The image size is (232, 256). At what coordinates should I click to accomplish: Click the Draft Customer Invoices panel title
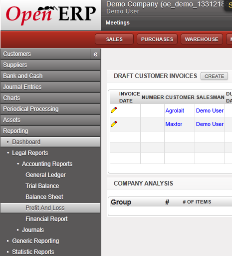(155, 76)
